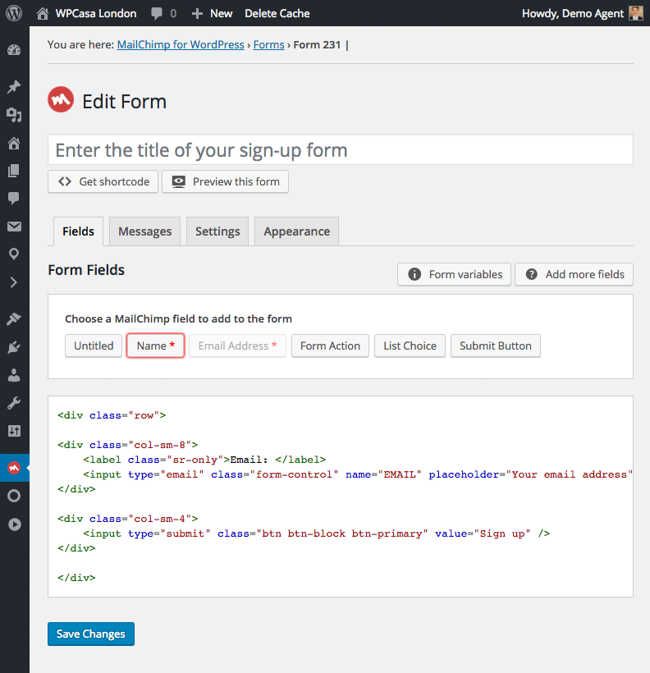Click the WordPress logo in admin bar
The width and height of the screenshot is (650, 673).
pos(14,13)
